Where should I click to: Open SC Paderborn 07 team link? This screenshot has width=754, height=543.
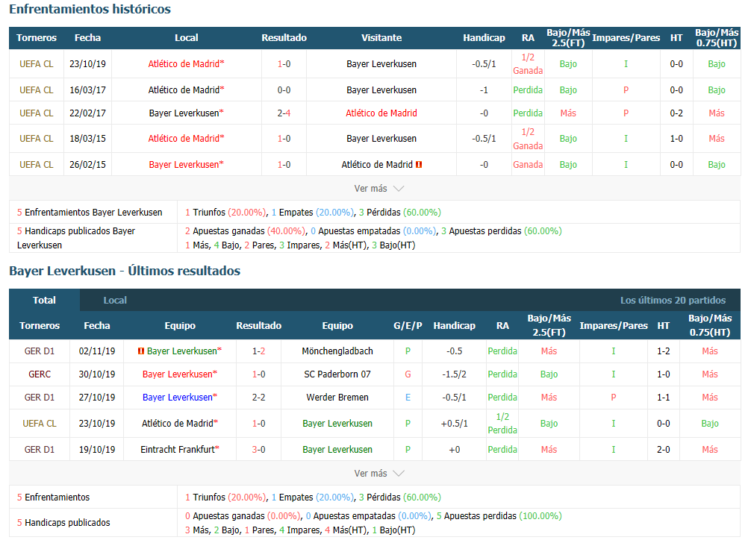pos(337,374)
